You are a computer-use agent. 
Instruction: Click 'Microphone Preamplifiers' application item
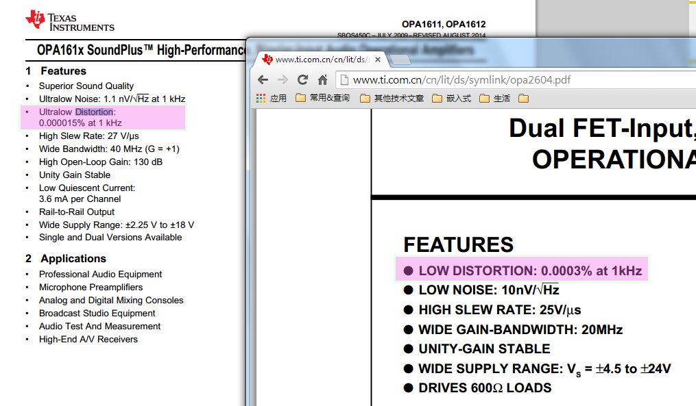91,288
